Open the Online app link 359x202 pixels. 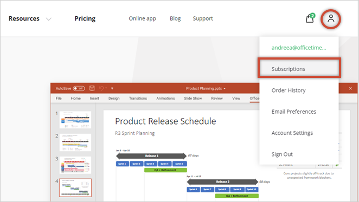tap(142, 18)
